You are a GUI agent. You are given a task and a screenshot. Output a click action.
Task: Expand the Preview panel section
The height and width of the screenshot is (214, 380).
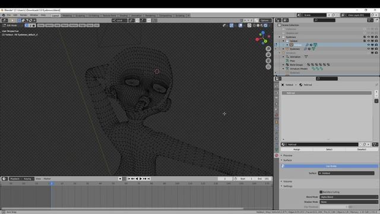coord(287,156)
